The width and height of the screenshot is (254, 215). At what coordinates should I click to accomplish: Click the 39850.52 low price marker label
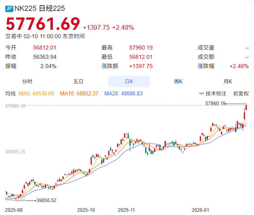[x=46, y=200]
